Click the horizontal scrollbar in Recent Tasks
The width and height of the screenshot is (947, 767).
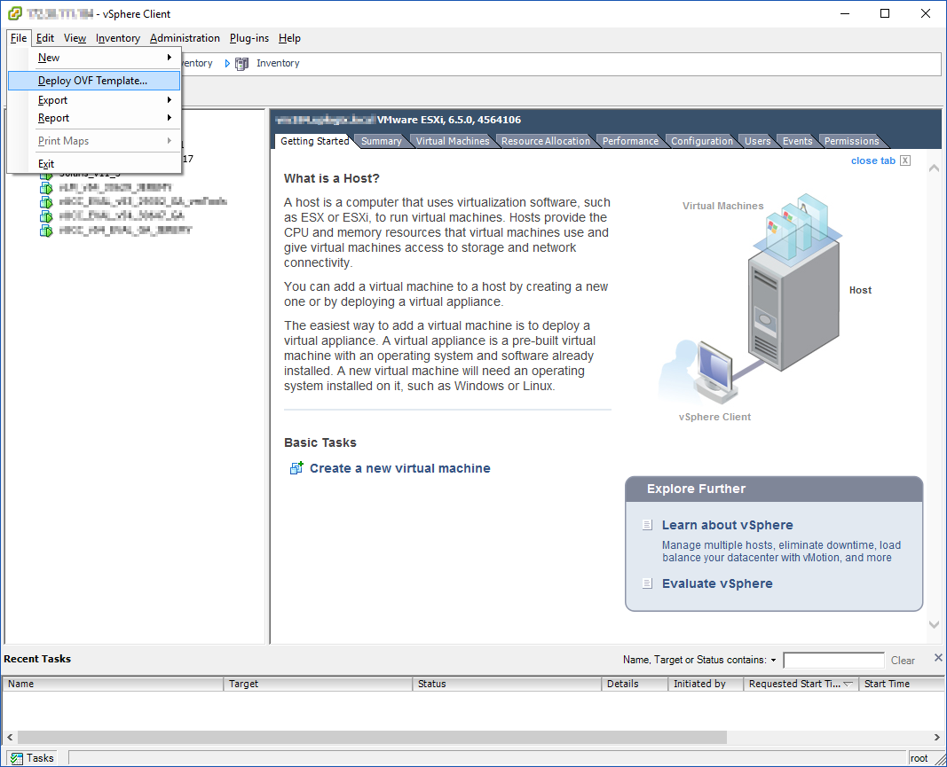(372, 738)
